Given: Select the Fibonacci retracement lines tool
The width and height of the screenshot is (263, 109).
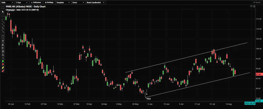Looking at the screenshot, I should coord(3,41).
